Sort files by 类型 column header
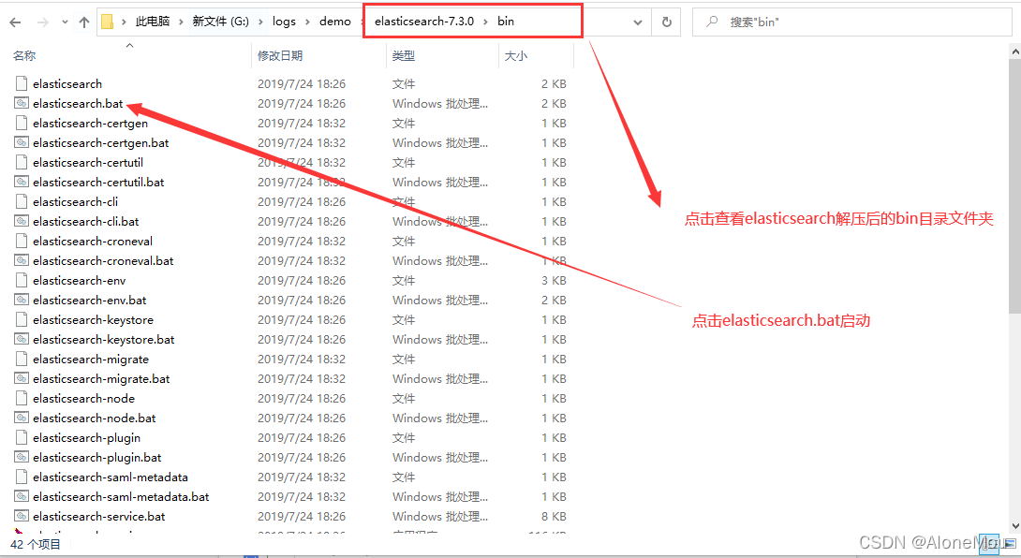1021x558 pixels. pyautogui.click(x=403, y=56)
